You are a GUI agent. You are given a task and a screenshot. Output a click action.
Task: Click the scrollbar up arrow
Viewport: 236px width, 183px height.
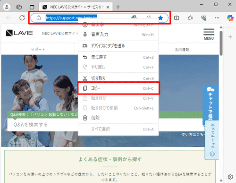221,27
